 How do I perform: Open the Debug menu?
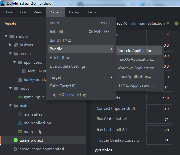coord(75,12)
